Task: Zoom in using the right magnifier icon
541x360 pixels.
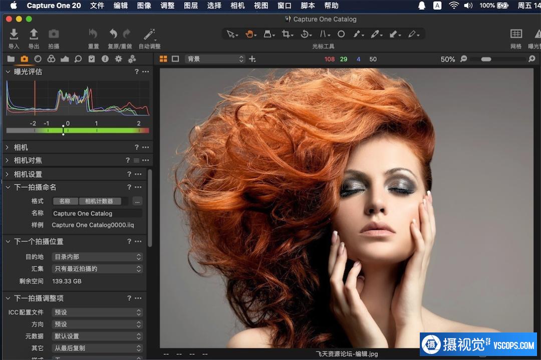Action: click(x=532, y=59)
